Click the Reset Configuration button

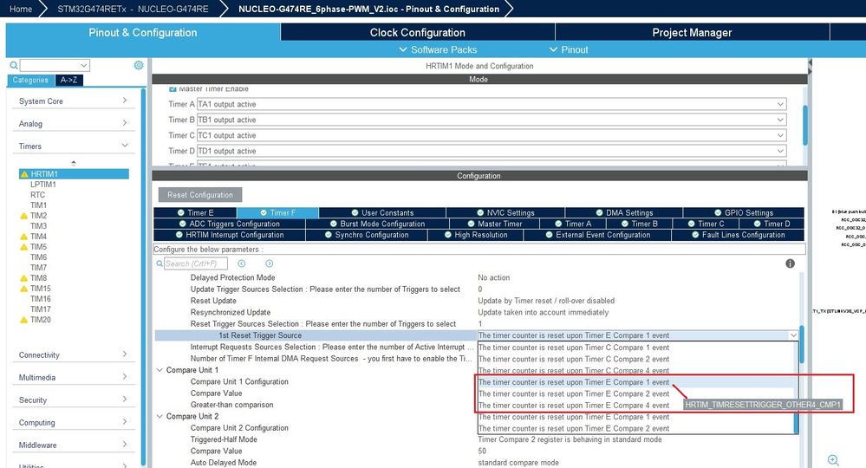pyautogui.click(x=200, y=195)
